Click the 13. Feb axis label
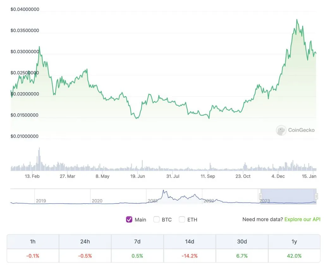The width and height of the screenshot is (330, 271). 33,176
